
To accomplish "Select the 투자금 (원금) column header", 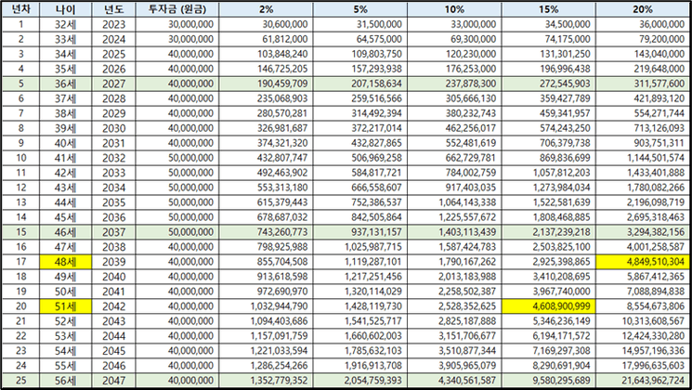I will tap(177, 9).
